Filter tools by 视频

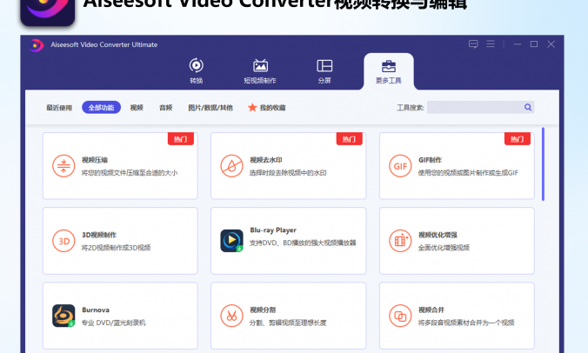click(x=137, y=108)
